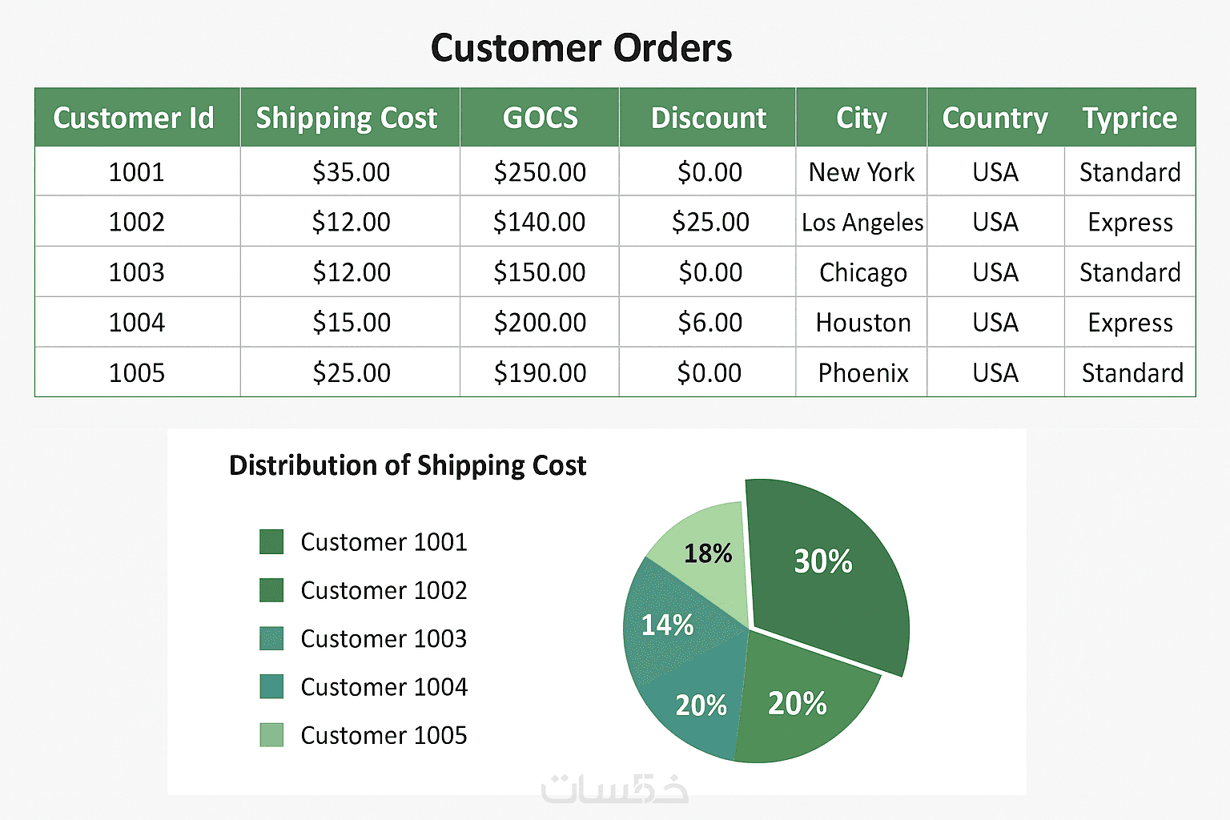Click the Customer Orders title text
The height and width of the screenshot is (820, 1230).
coord(581,48)
